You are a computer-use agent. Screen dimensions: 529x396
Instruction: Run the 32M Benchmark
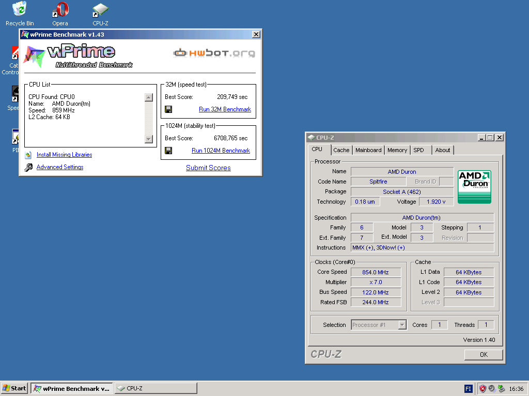(225, 109)
